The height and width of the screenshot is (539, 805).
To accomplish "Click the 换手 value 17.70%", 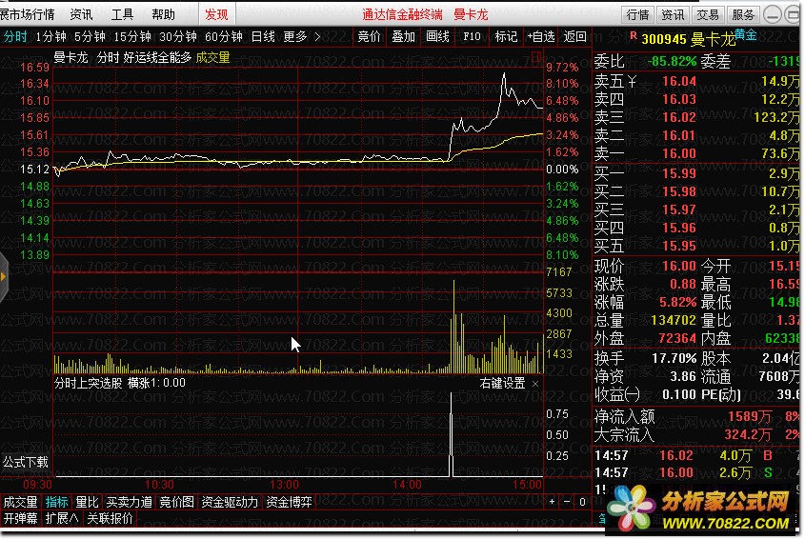I will tap(674, 358).
